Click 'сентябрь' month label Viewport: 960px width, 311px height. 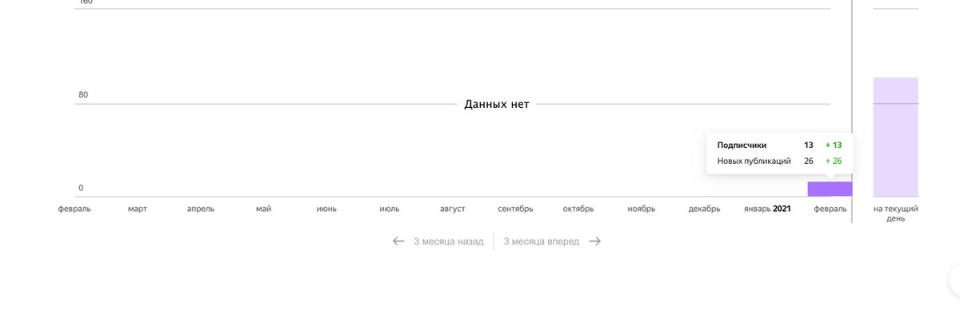pyautogui.click(x=515, y=209)
